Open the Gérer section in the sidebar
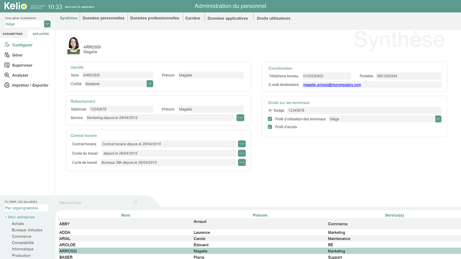The height and width of the screenshot is (259, 461). [x=7, y=55]
